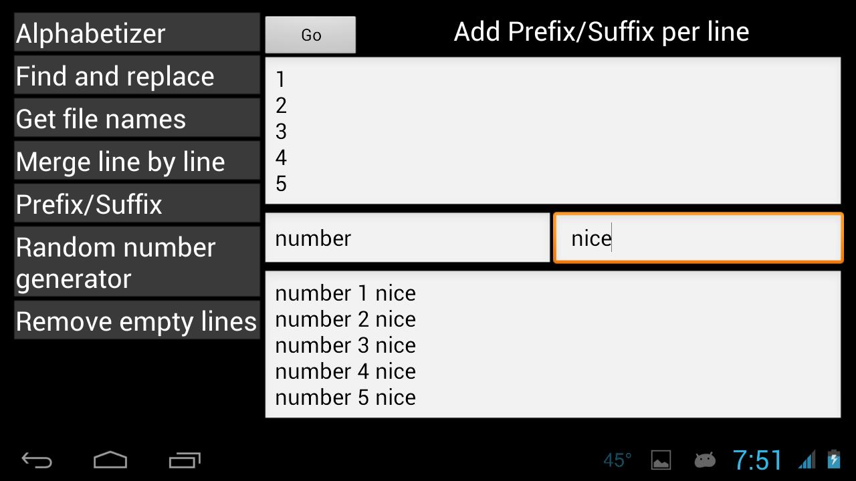Tap the Android debug notification icon
This screenshot has height=481, width=856.
[705, 460]
